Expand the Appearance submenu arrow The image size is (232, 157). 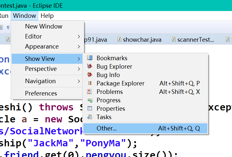(79, 47)
